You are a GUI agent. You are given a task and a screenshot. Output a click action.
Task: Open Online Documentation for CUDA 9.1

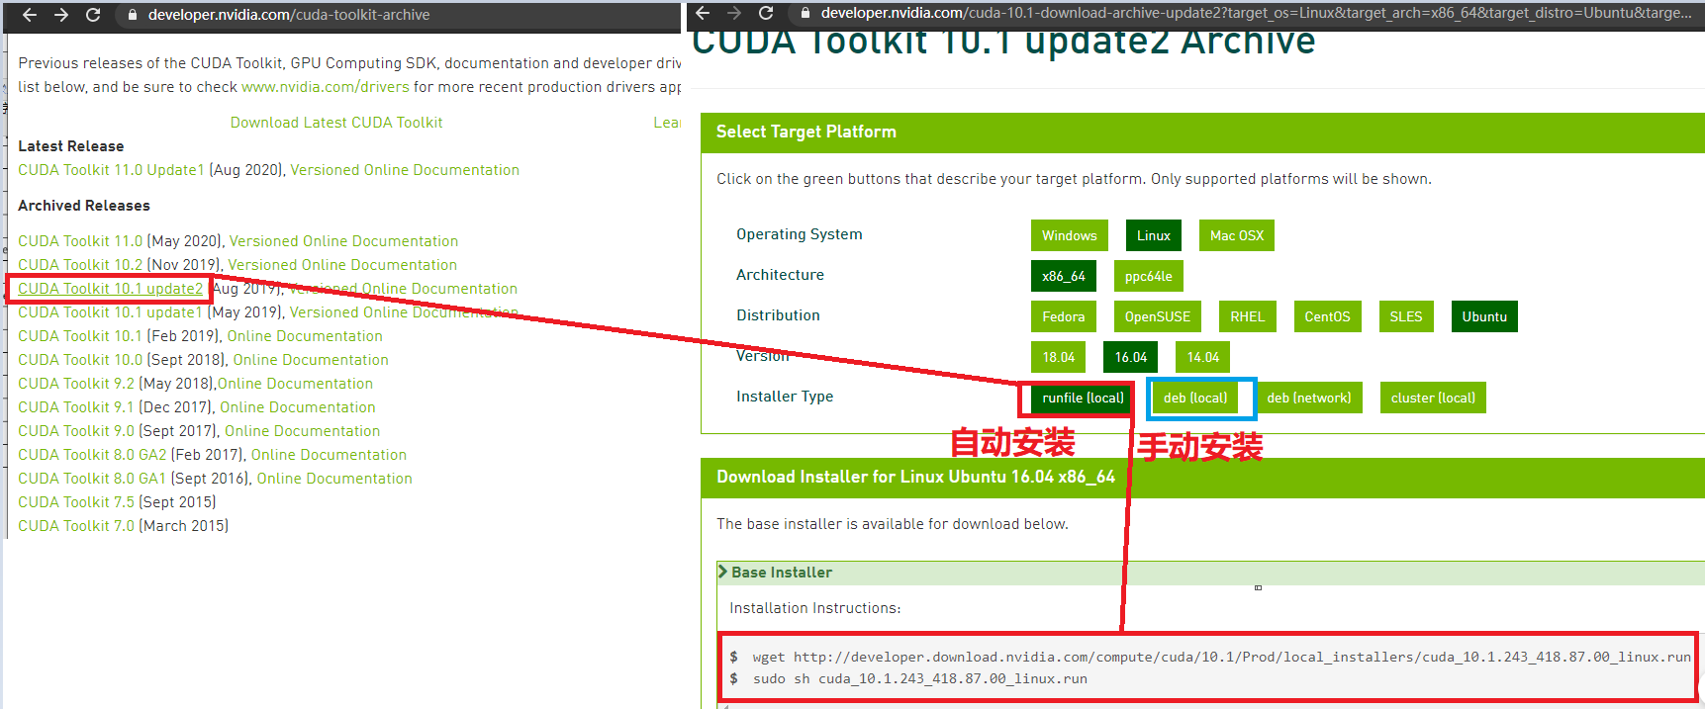point(298,407)
